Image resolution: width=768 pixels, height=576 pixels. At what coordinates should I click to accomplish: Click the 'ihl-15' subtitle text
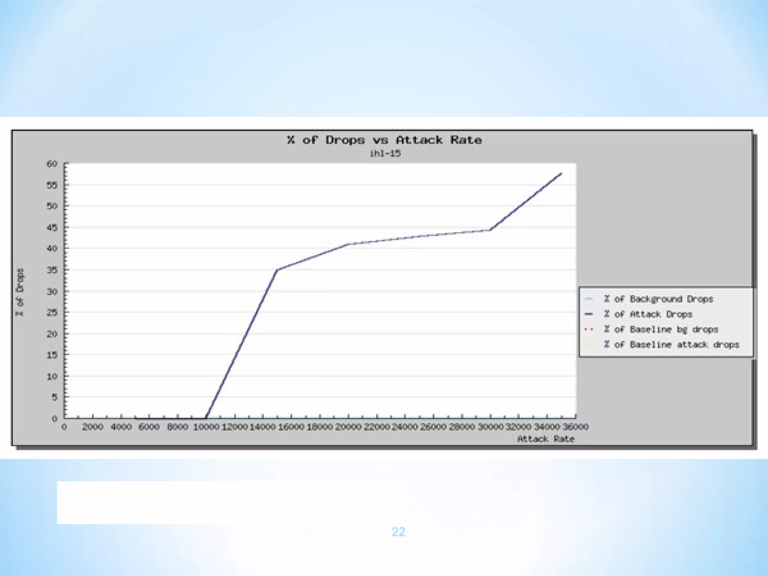[385, 153]
